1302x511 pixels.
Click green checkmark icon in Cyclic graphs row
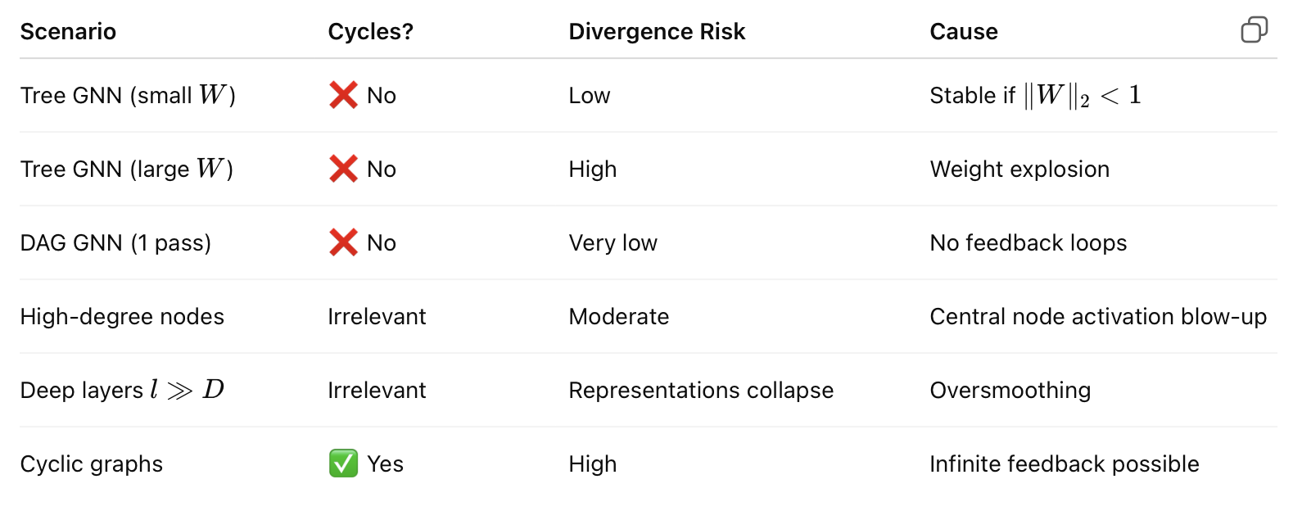coord(343,464)
